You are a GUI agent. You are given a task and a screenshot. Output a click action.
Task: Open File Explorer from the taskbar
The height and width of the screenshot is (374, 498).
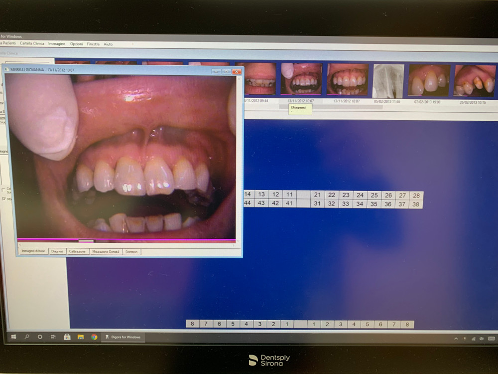[81, 337]
